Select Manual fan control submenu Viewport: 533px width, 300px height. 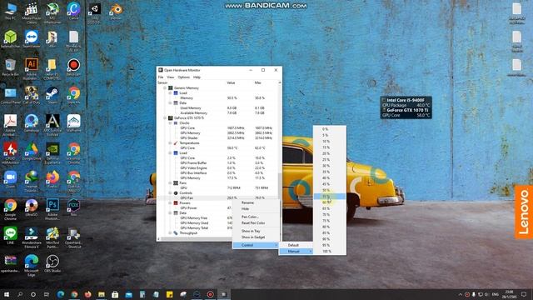[296, 252]
